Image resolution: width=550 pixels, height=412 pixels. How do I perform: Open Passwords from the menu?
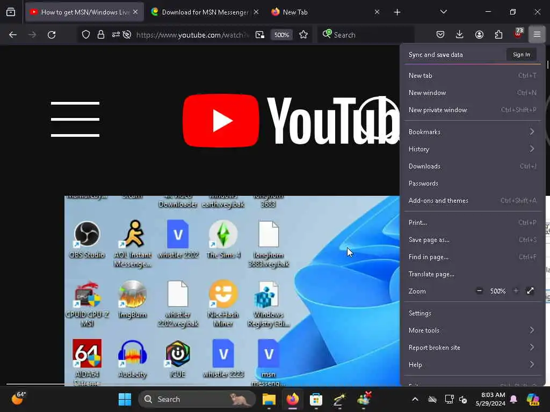pyautogui.click(x=473, y=183)
